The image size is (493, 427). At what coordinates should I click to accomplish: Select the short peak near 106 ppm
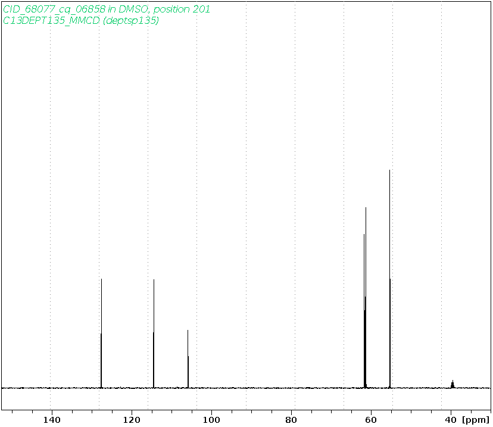[x=188, y=359]
